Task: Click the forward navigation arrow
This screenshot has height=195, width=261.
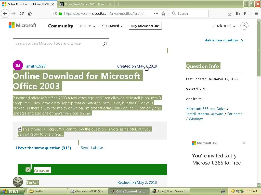Action: 14,13
